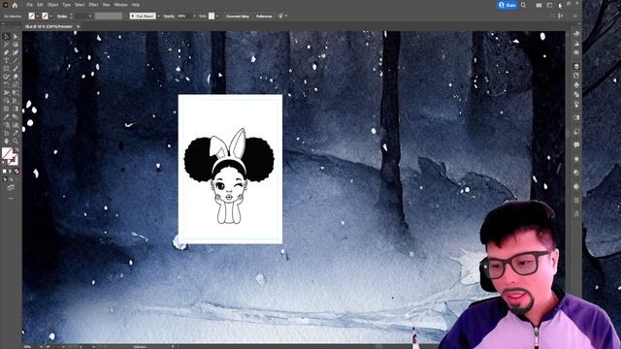Image resolution: width=621 pixels, height=349 pixels.
Task: Click the Fill swatch in the toolbar
Action: [x=7, y=153]
